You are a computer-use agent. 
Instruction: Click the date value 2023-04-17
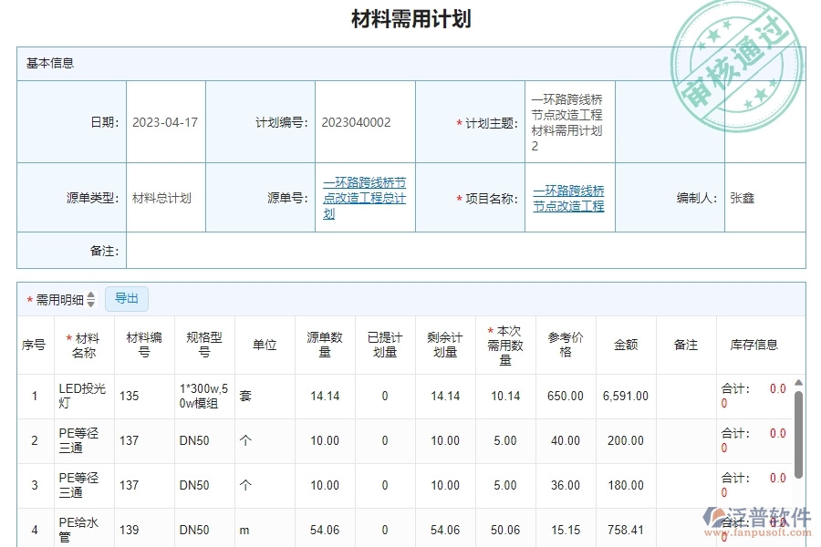[164, 121]
